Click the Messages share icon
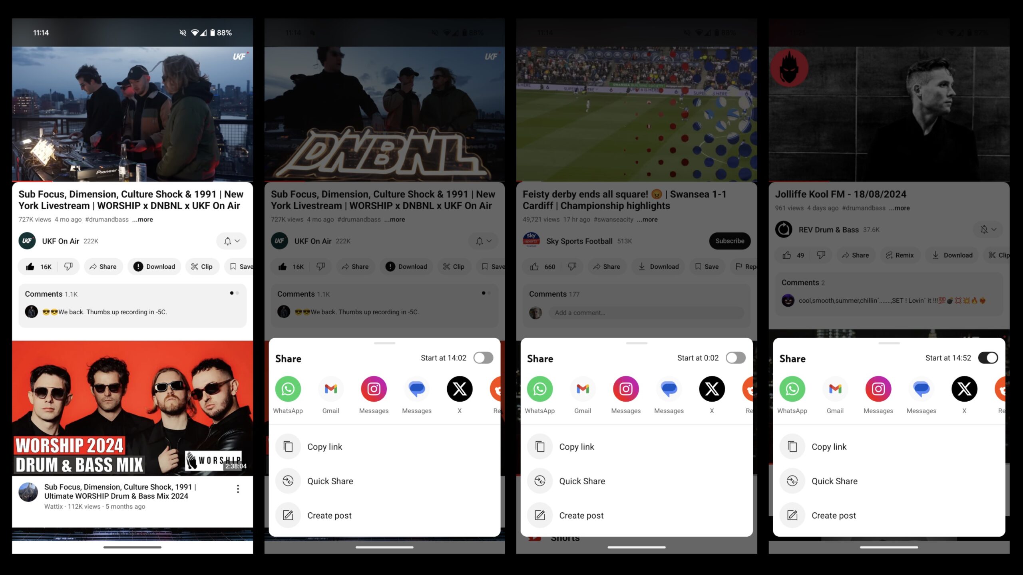This screenshot has height=575, width=1023. pyautogui.click(x=417, y=389)
